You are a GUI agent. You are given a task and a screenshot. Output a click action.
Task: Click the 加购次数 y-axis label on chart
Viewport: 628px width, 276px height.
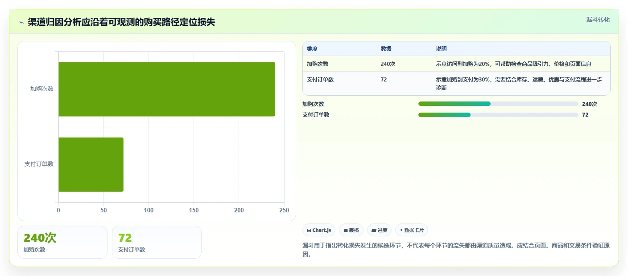(x=42, y=89)
